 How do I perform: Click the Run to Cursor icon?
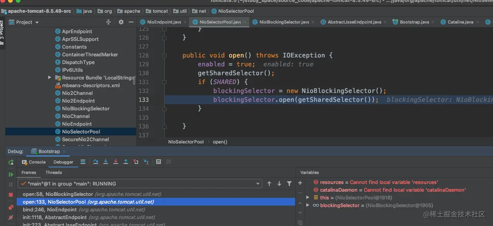tap(146, 162)
